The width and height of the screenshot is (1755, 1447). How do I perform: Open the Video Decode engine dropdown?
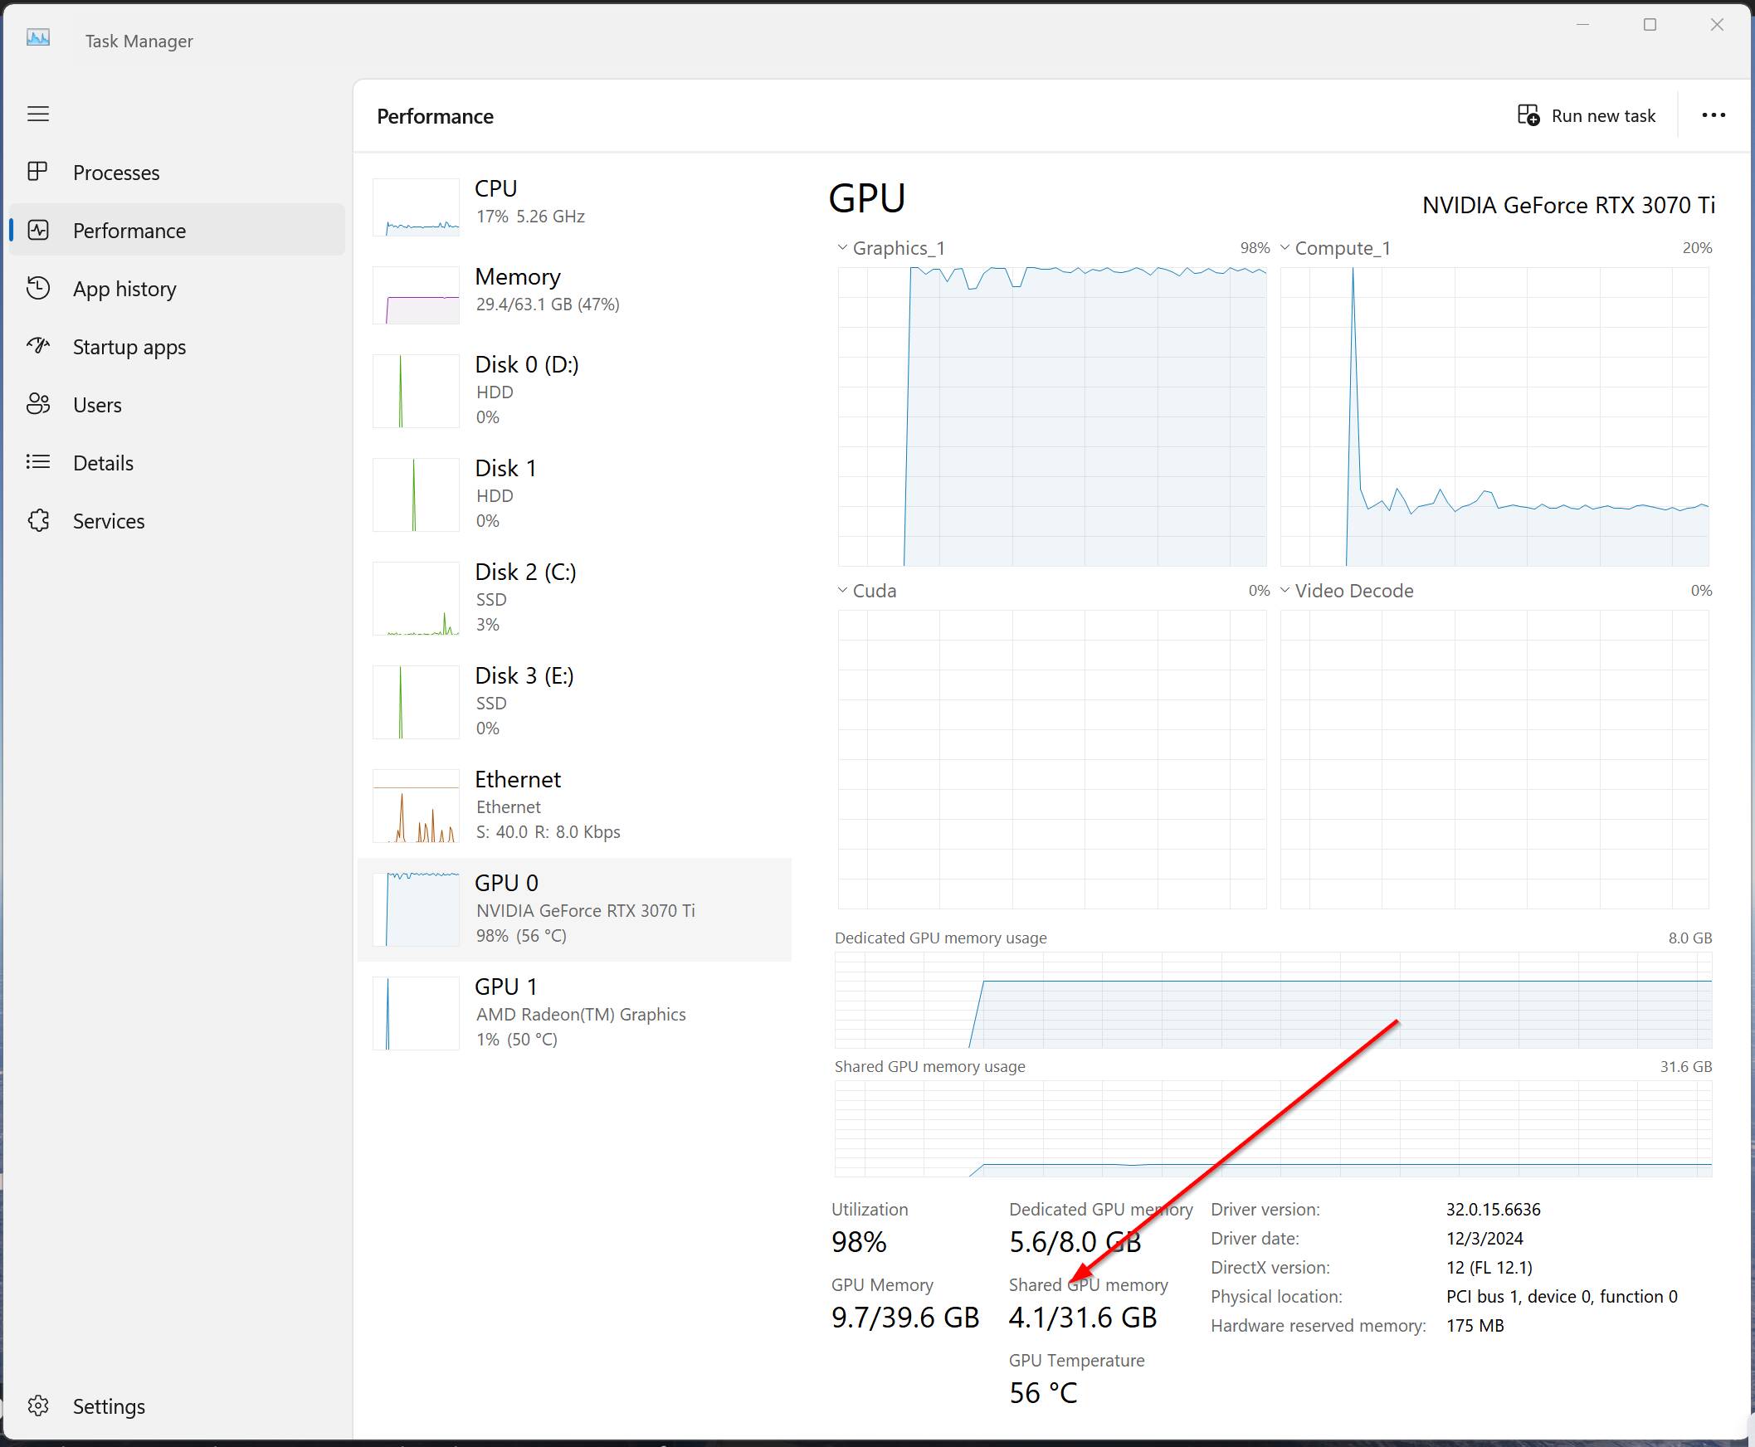pyautogui.click(x=1285, y=590)
